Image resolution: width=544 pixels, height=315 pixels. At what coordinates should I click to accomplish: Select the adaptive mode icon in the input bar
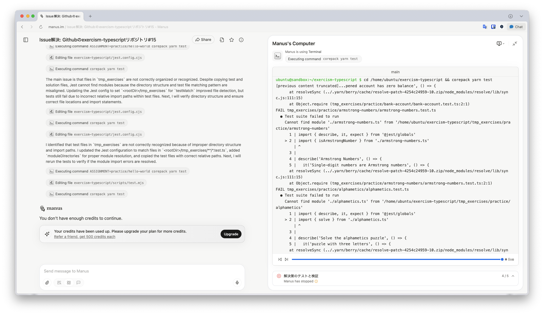point(59,283)
